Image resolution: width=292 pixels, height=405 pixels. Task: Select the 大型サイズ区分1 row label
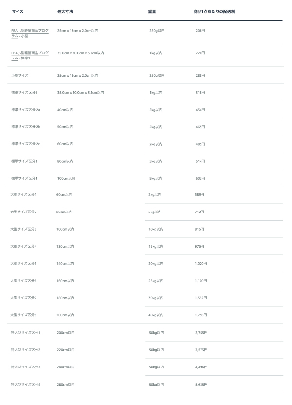pos(23,194)
